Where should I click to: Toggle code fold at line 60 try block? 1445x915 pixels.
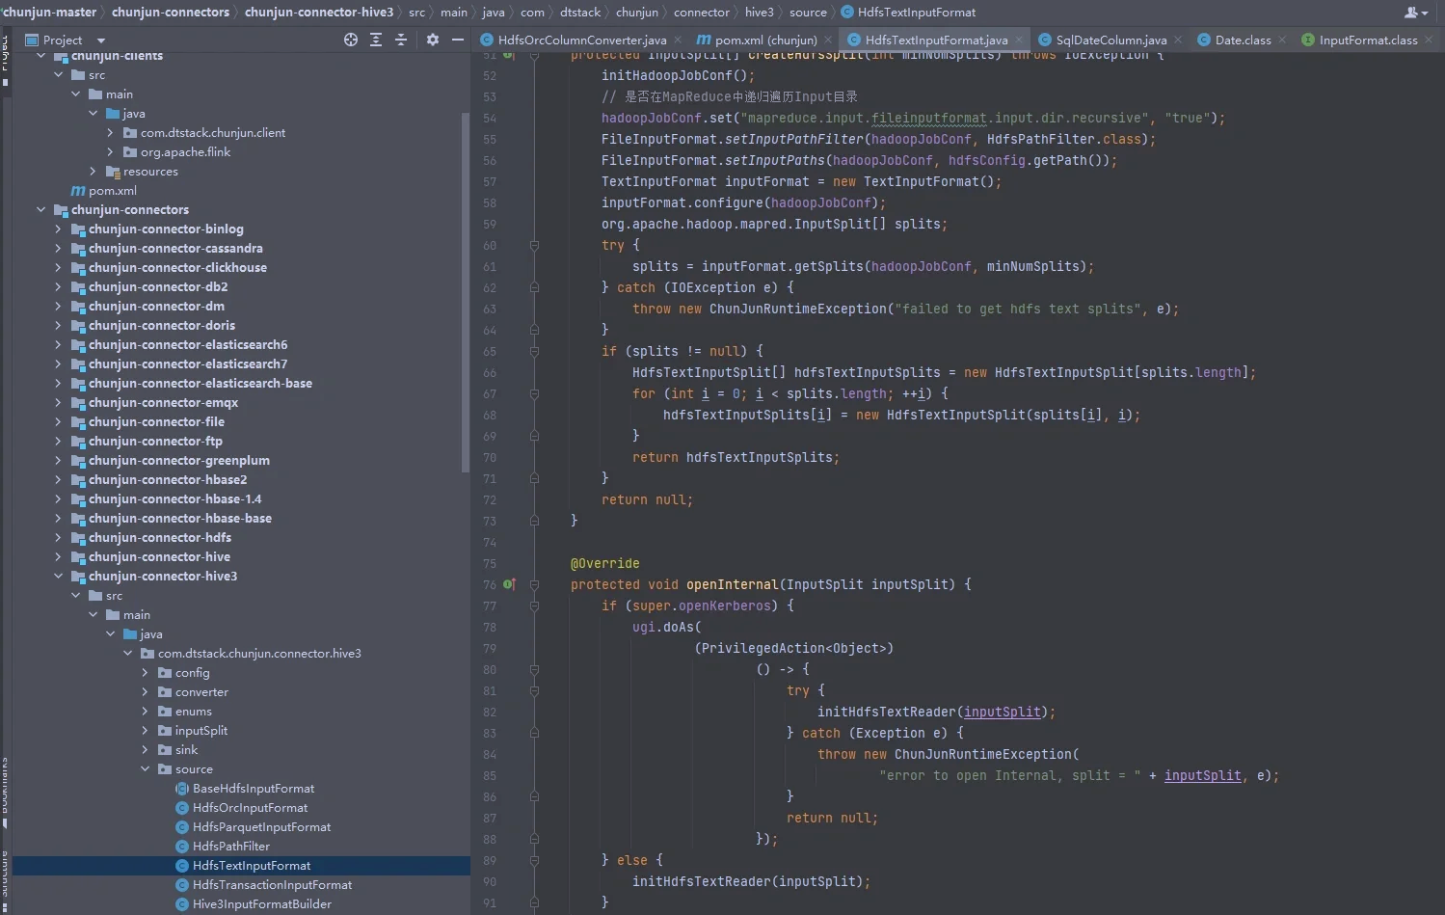coord(534,246)
